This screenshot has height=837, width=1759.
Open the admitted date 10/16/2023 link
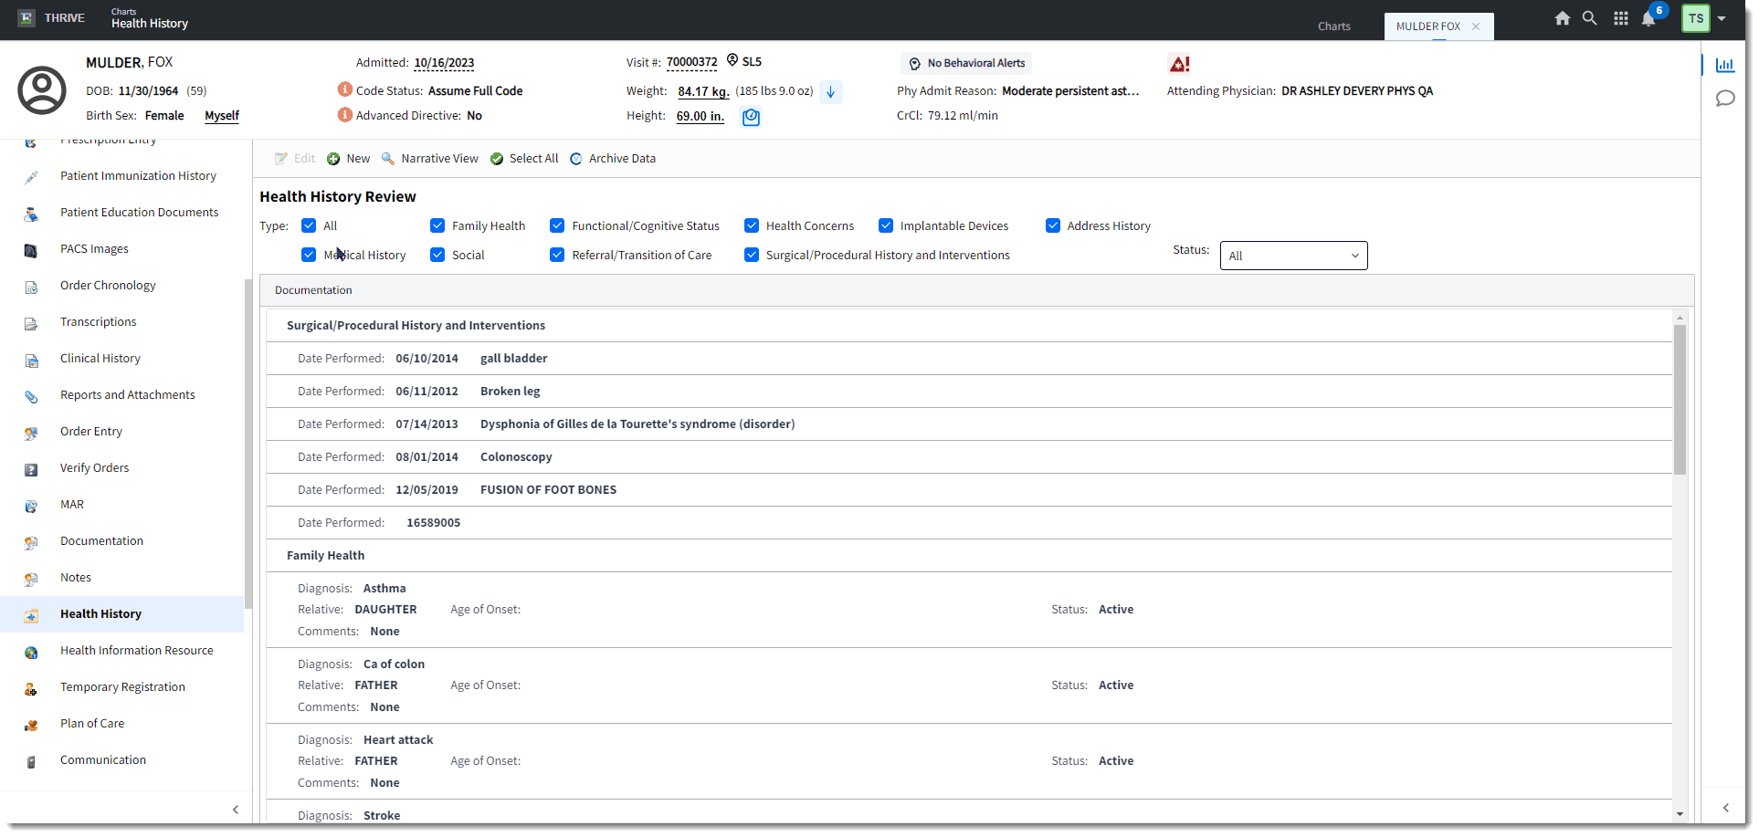point(444,63)
